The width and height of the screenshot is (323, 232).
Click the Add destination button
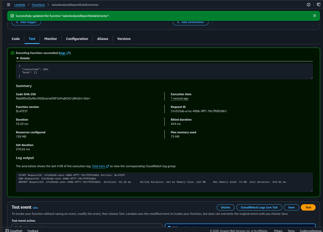pyautogui.click(x=191, y=22)
